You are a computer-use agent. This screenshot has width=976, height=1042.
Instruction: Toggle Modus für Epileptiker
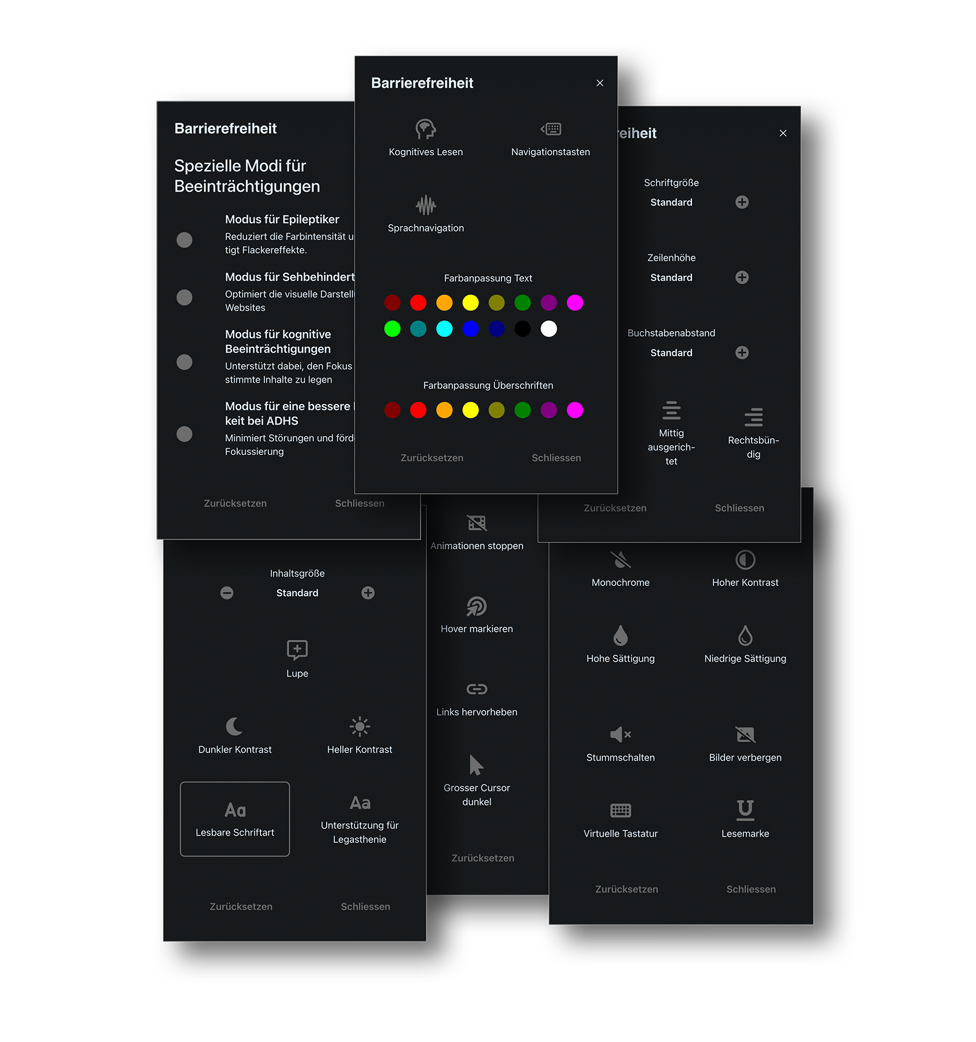185,239
